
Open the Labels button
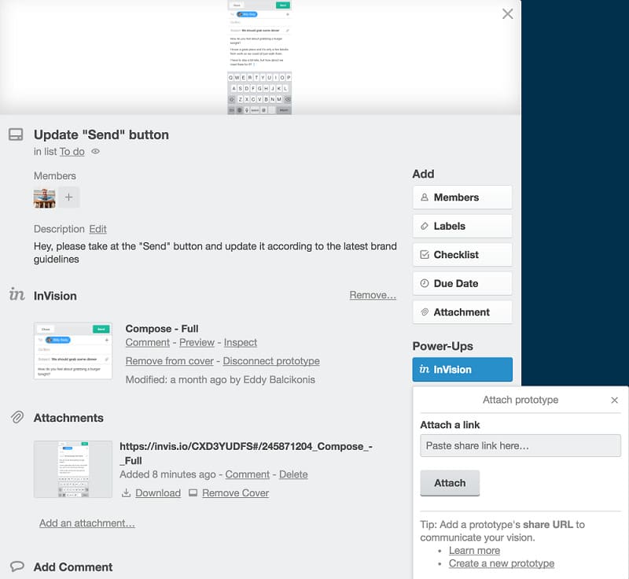[462, 227]
